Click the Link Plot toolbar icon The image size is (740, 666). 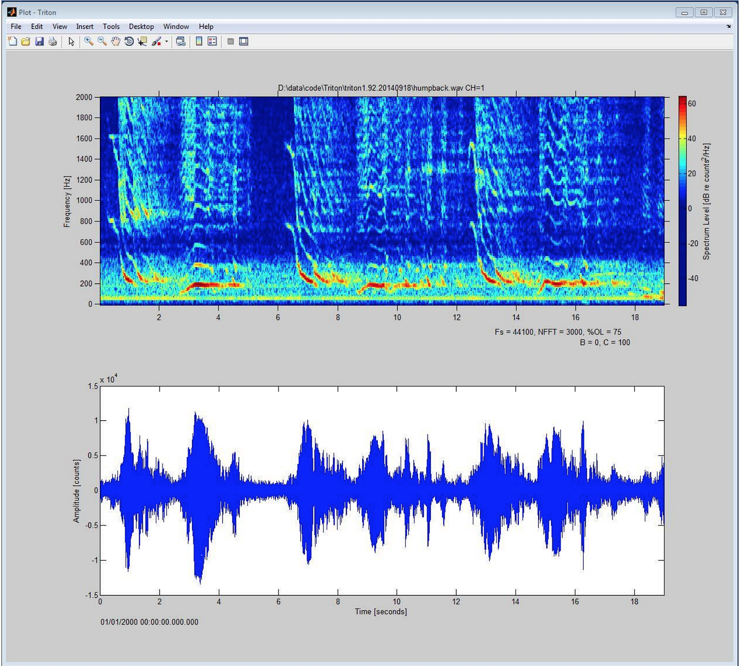pos(181,41)
